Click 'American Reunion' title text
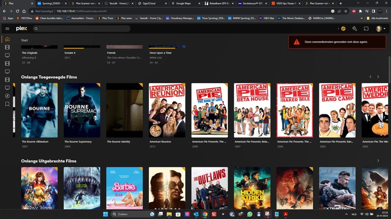391x219 pixels. [x=160, y=142]
